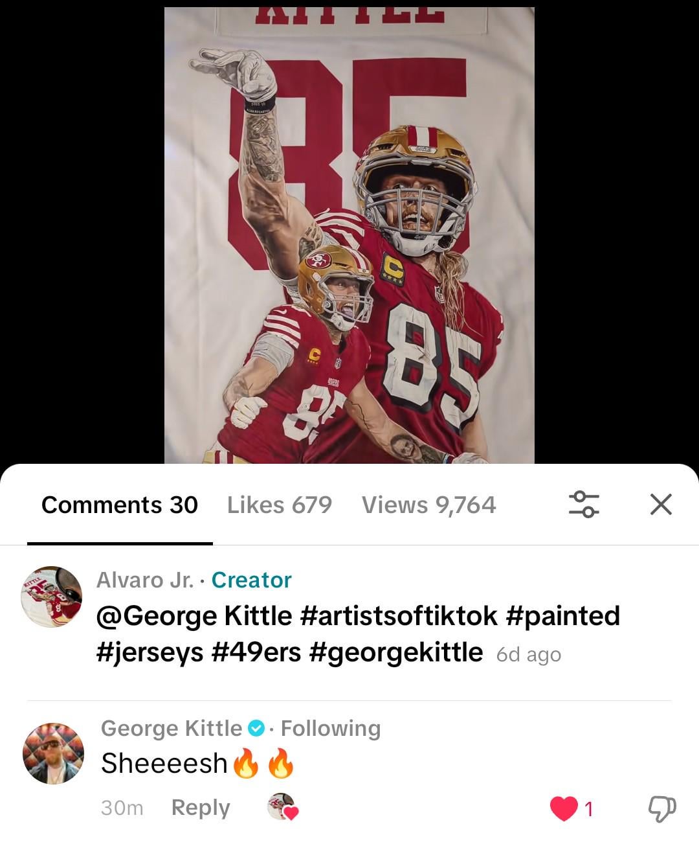This screenshot has width=699, height=857.
Task: Switch to the Comments 30 tab
Action: [x=120, y=505]
